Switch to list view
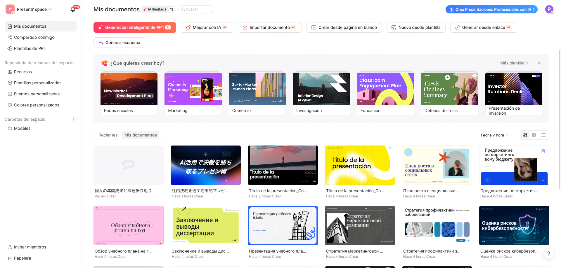This screenshot has height=268, width=561. [543, 135]
